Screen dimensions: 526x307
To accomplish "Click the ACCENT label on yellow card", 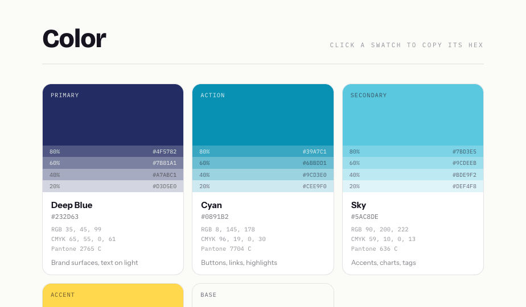I will [63, 294].
